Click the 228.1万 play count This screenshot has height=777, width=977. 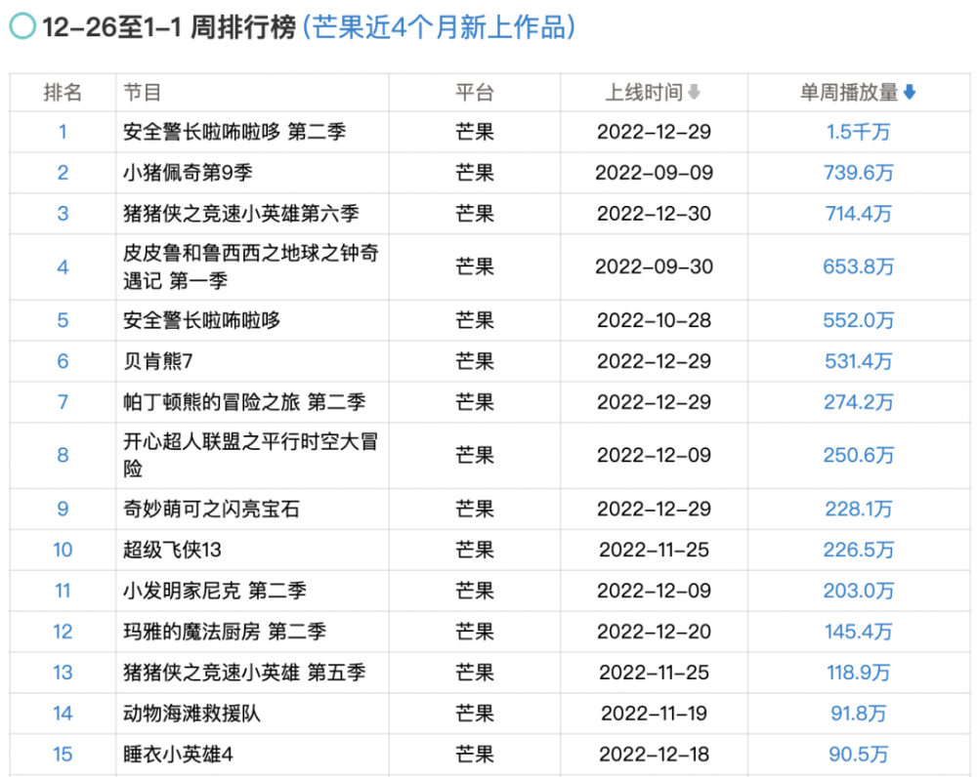(859, 509)
